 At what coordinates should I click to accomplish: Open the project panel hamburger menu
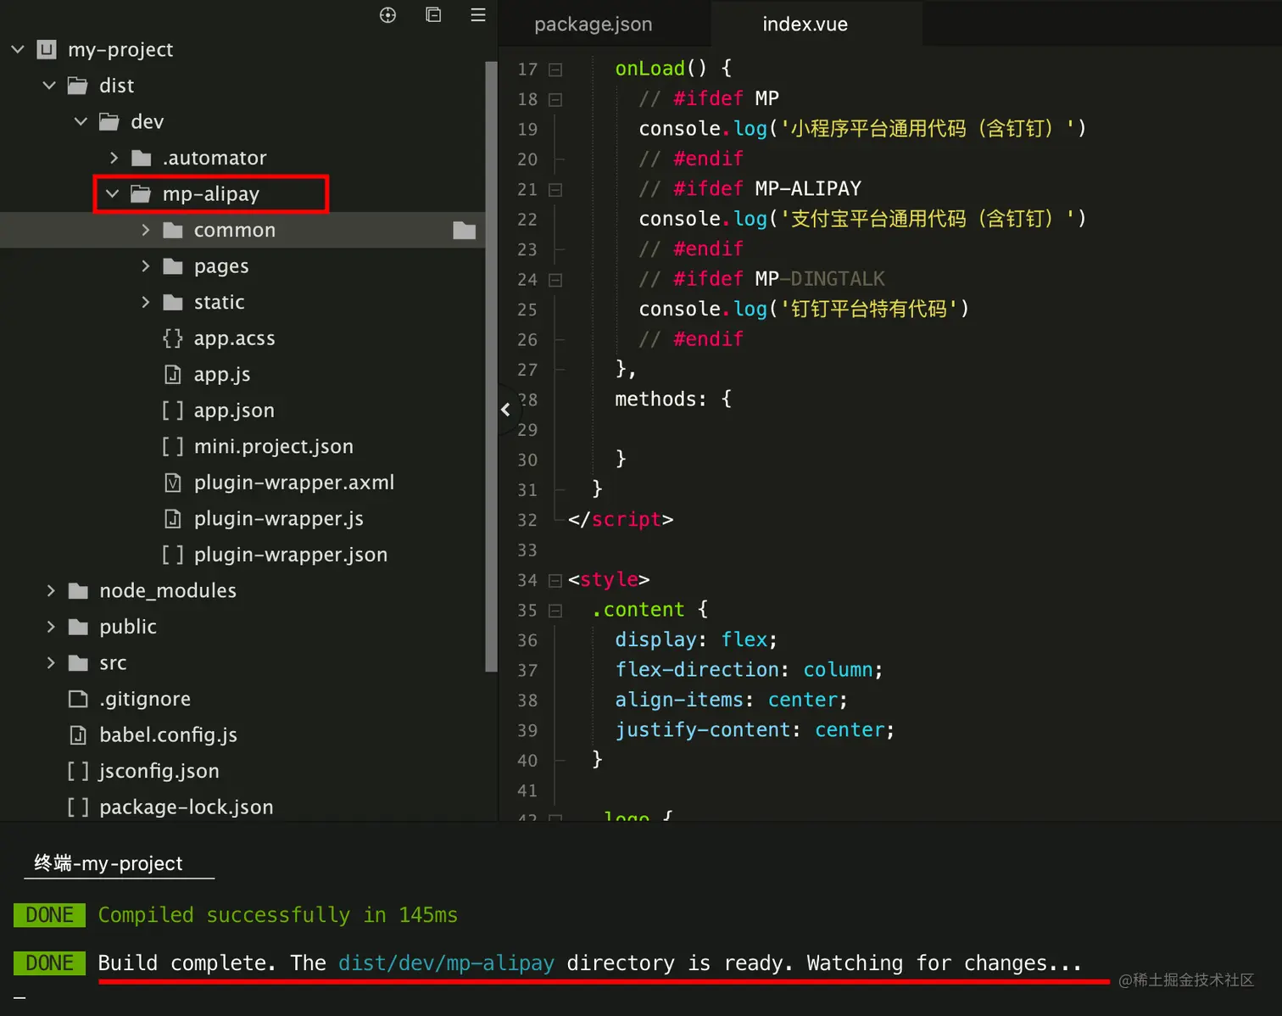478,14
